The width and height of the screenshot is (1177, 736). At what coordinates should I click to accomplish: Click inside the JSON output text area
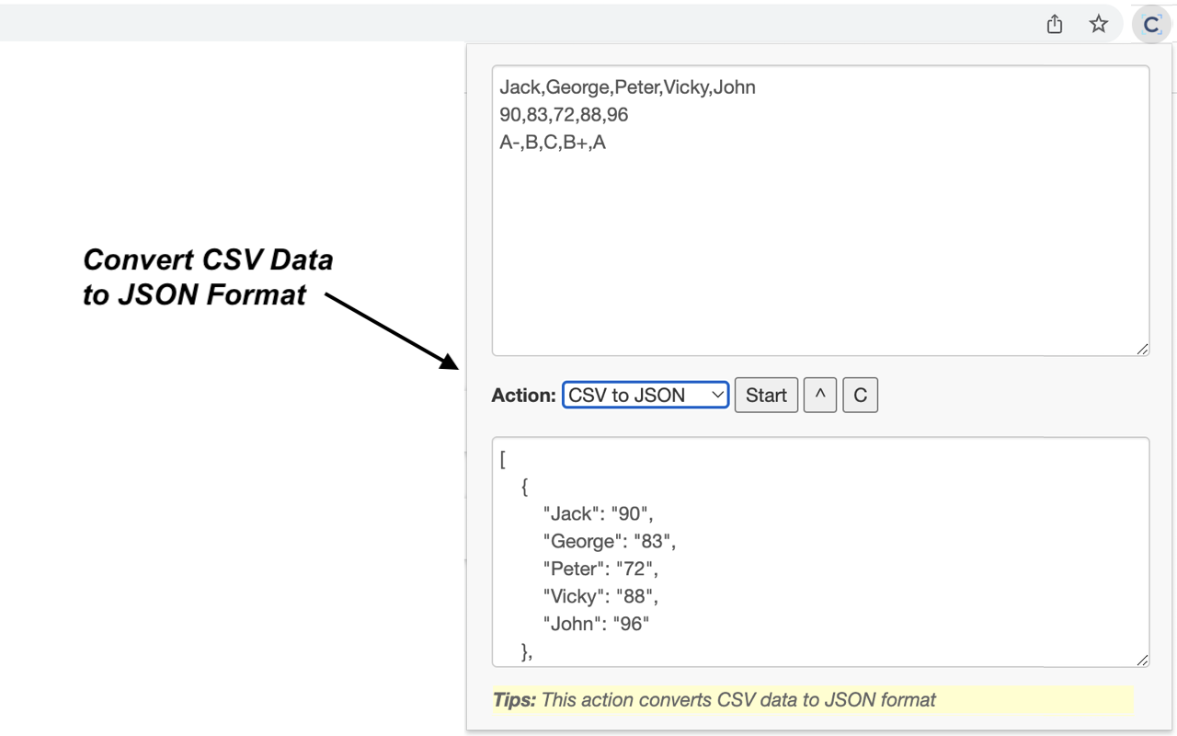pos(820,552)
